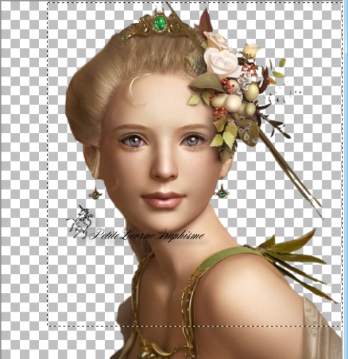Screen dimensions: 348x359
Task: Click the cluster of red berries below the rose
Action: 227,83
